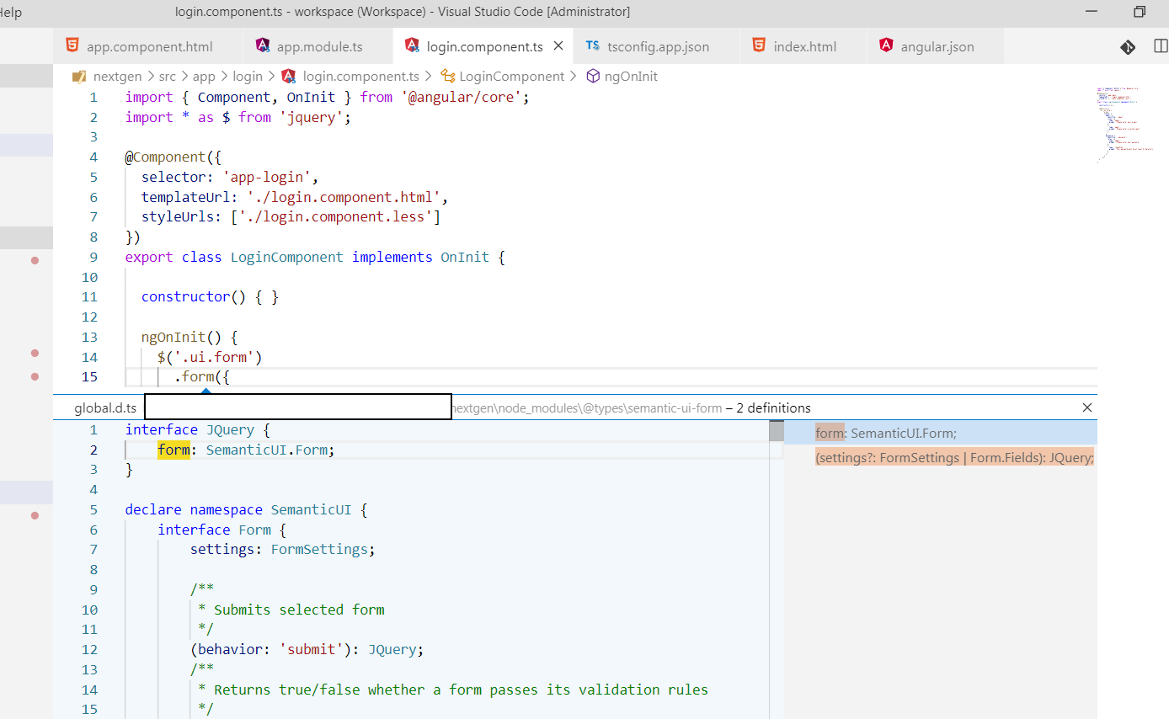Viewport: 1169px width, 719px height.
Task: Switch to the index.html tab
Action: 803,46
